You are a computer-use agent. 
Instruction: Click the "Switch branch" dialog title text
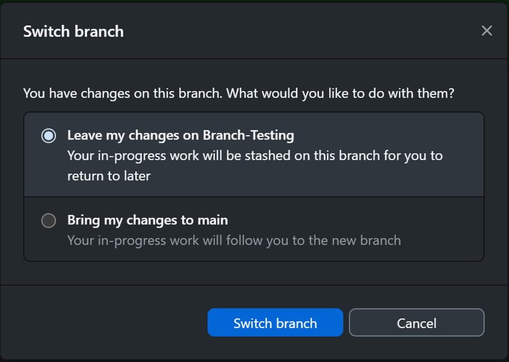click(73, 31)
